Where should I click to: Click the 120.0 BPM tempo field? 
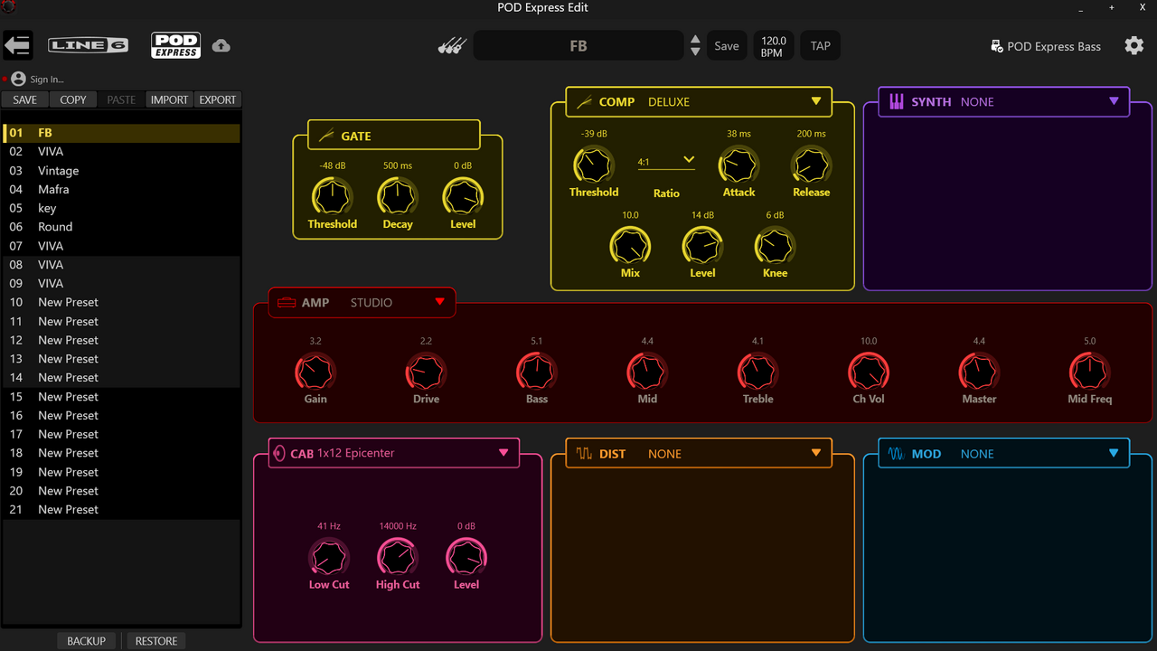coord(773,46)
